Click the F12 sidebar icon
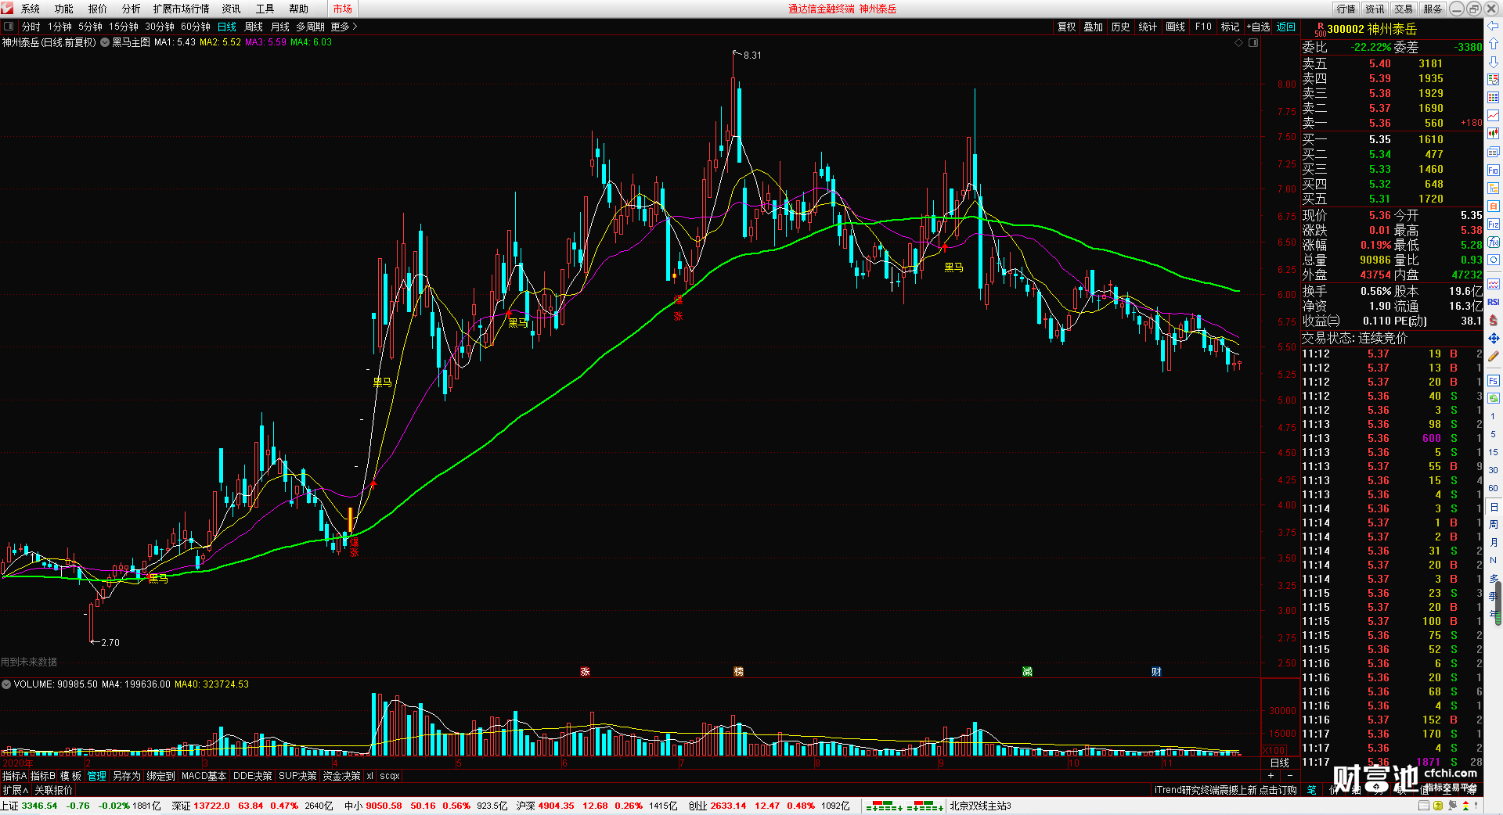The image size is (1503, 815). pos(1493,224)
